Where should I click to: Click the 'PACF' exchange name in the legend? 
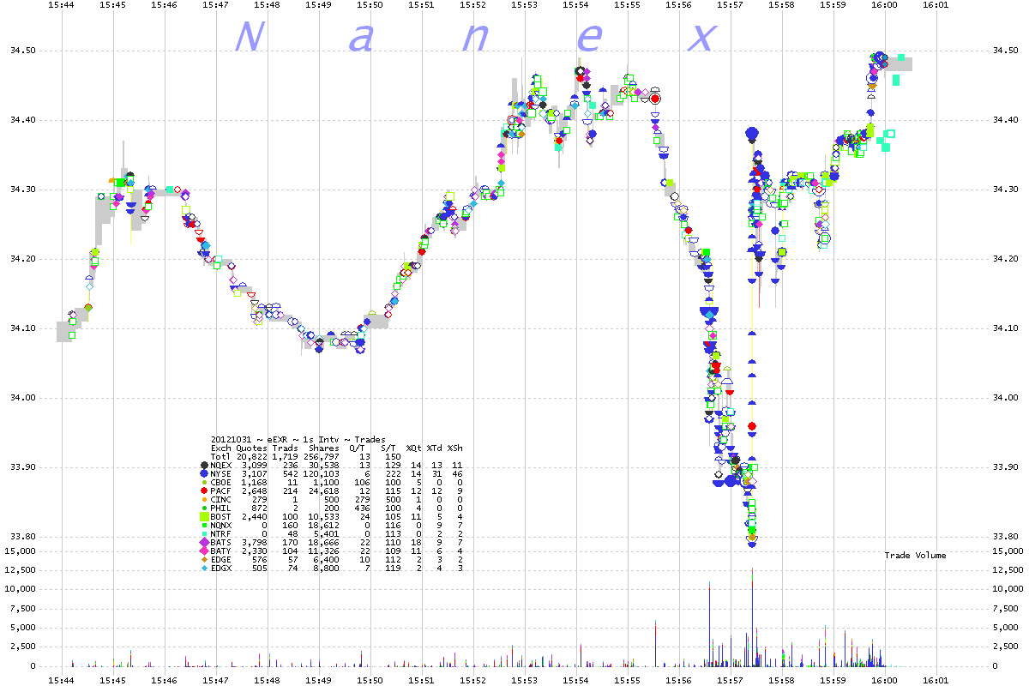pyautogui.click(x=221, y=490)
